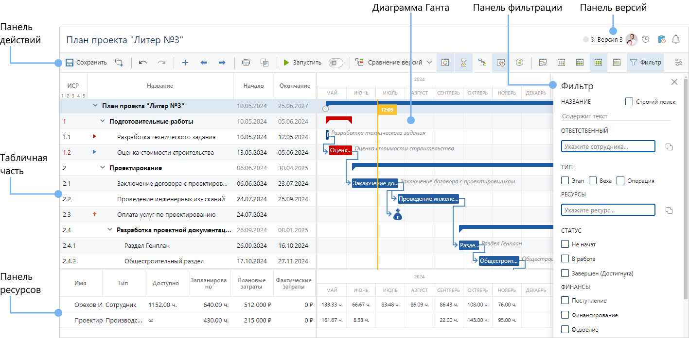The height and width of the screenshot is (338, 689).
Task: Check the Веха type checkbox
Action: [x=593, y=181]
